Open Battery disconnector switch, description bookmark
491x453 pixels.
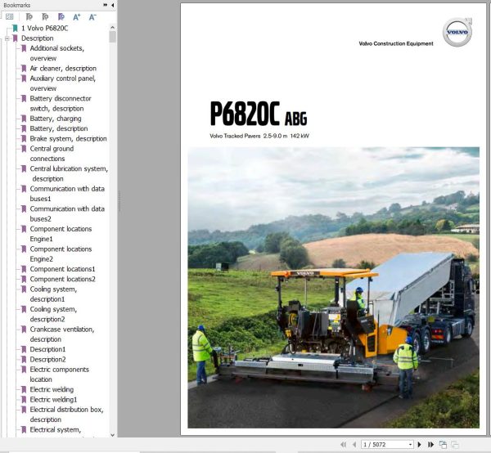pos(61,103)
